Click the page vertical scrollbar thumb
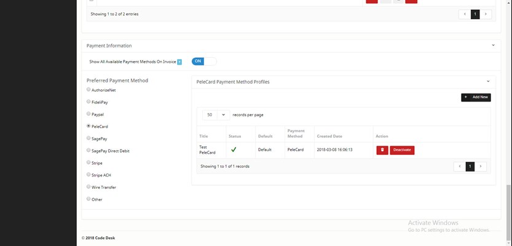Viewport: 512px width, 246px height. tap(509, 212)
